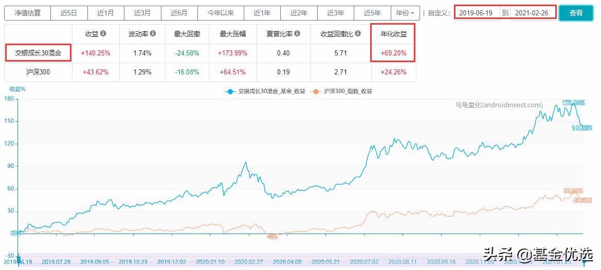This screenshot has width=601, height=270.
Task: Click 交银成长30混合 row label
Action: click(38, 53)
